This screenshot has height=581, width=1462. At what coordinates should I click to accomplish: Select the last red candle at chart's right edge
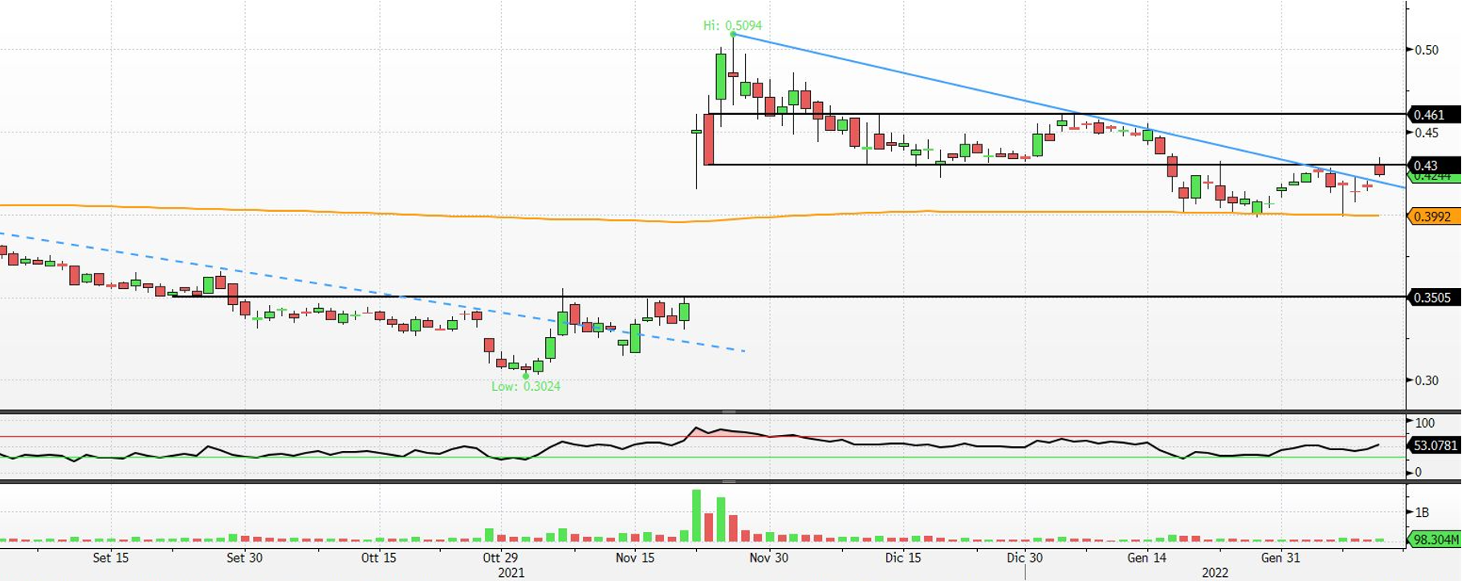(1379, 169)
